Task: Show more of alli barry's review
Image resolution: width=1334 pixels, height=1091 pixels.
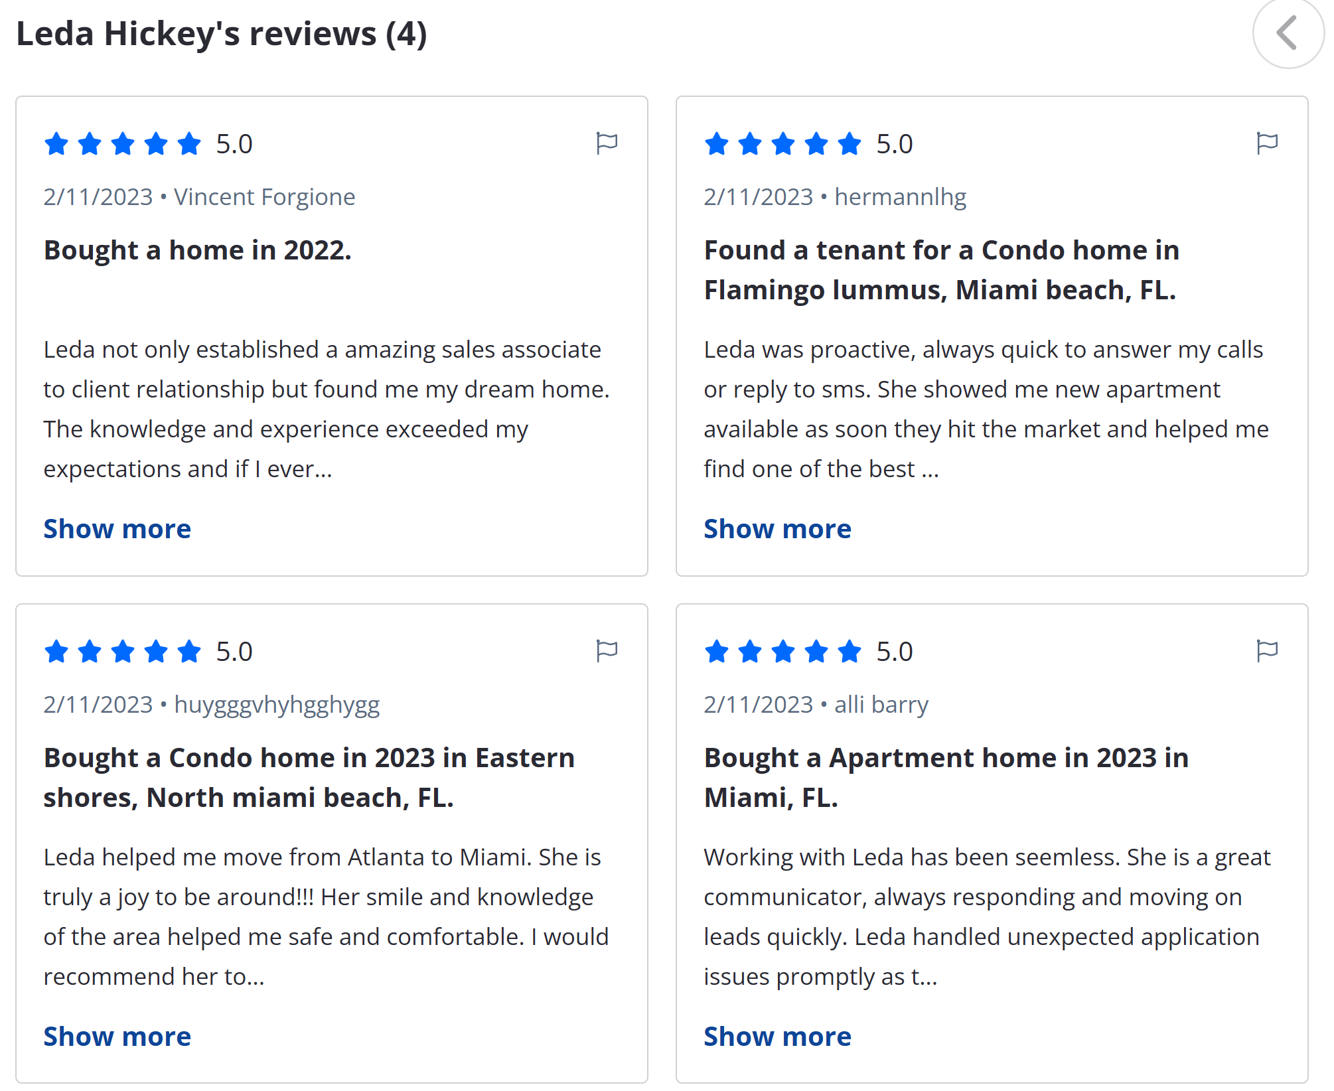Action: pos(778,1037)
